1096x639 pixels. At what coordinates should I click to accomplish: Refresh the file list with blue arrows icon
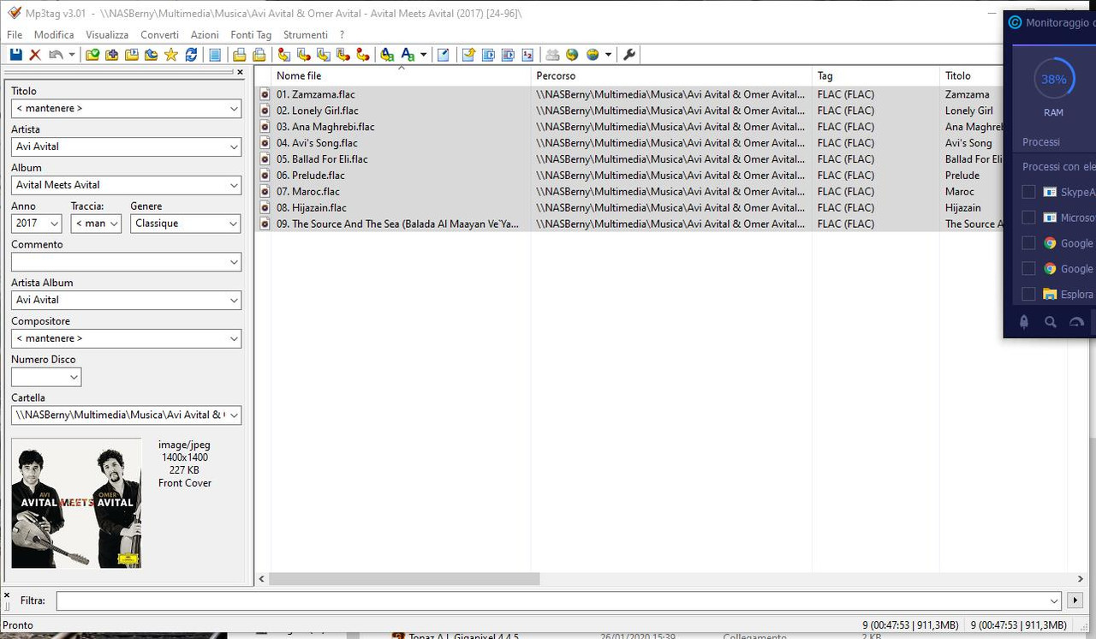pyautogui.click(x=191, y=55)
